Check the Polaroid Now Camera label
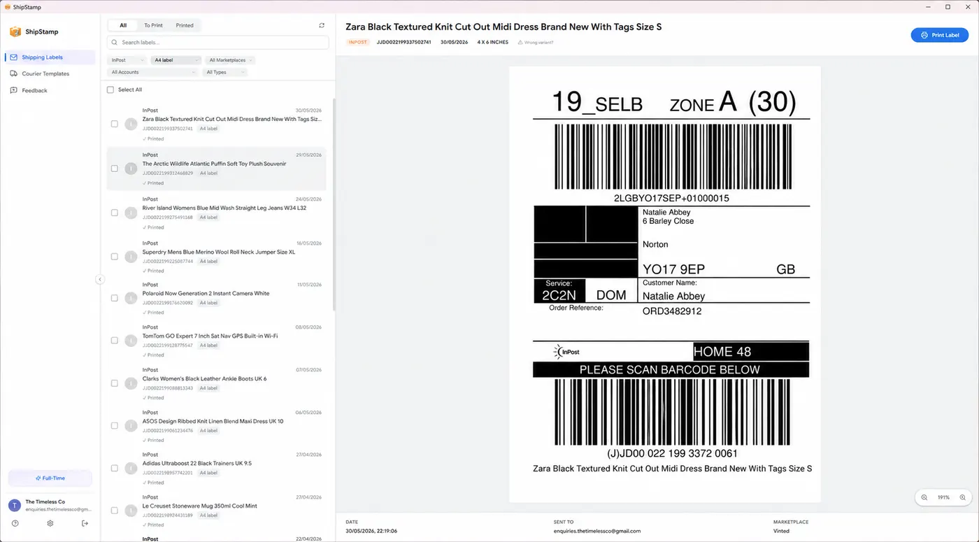The image size is (979, 542). coord(115,298)
